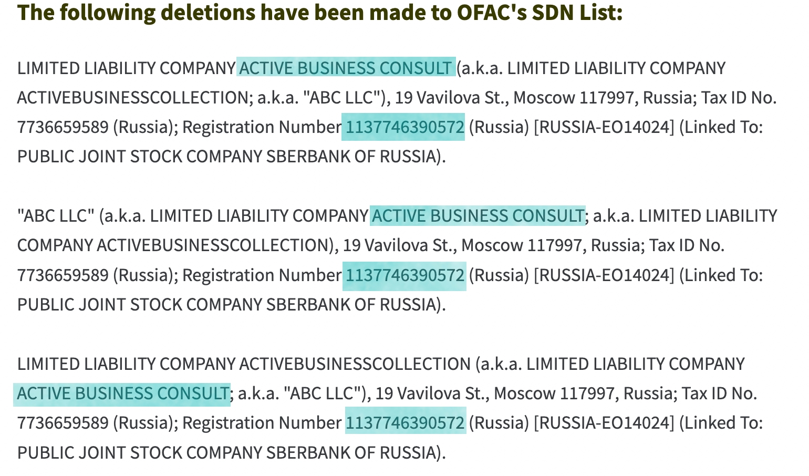Click "ABC LLC" starting the second paragraph
Viewport: 809px width, 476px height.
pos(56,216)
